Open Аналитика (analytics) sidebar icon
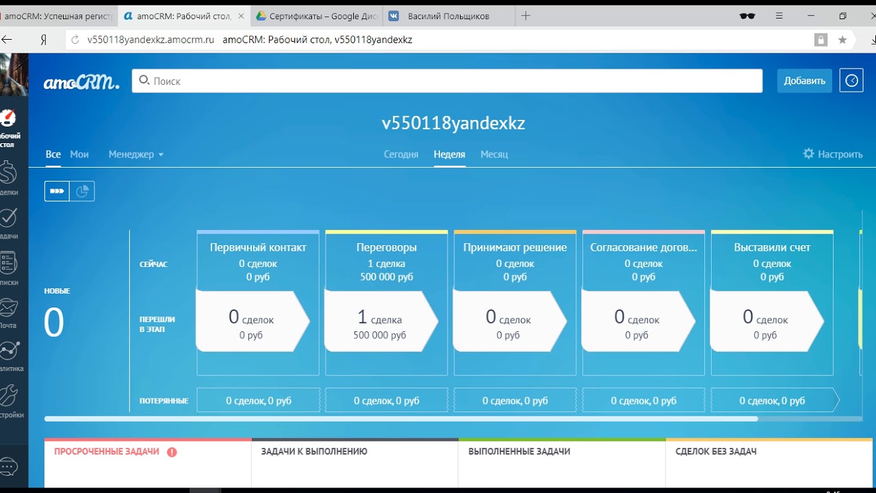This screenshot has width=876, height=493. pos(10,356)
